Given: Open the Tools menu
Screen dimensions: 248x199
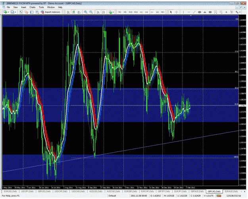Looking at the screenshot, I should coord(41,7).
